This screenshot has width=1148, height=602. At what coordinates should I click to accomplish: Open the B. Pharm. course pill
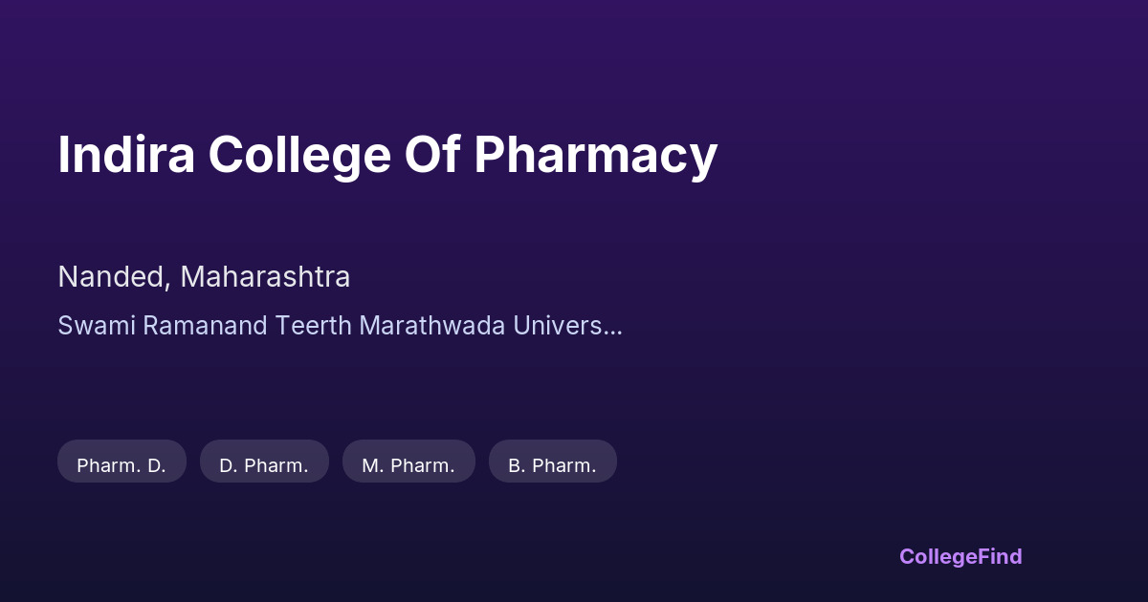click(x=553, y=465)
